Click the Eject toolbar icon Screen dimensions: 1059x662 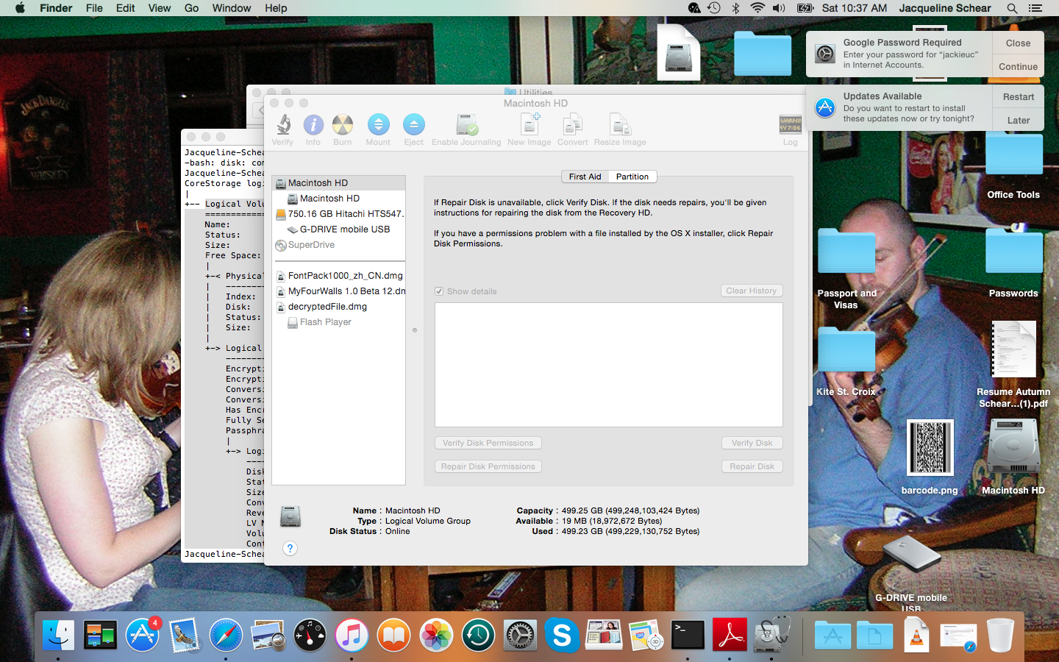pyautogui.click(x=414, y=129)
